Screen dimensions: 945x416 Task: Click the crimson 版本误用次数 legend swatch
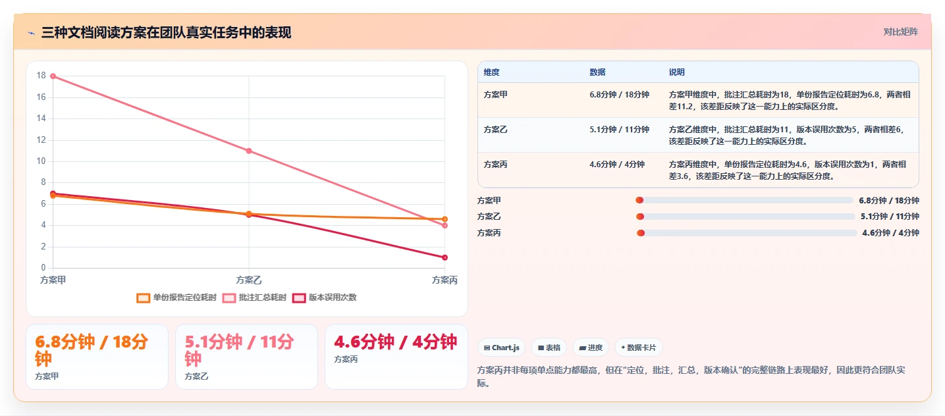299,298
